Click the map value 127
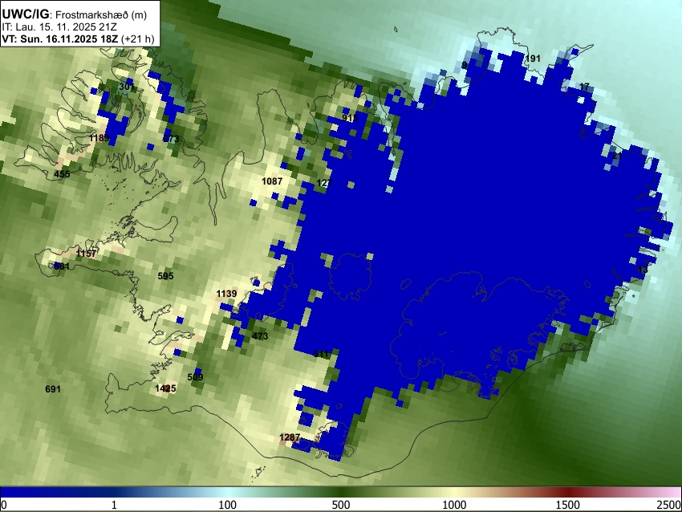The image size is (682, 512). (x=324, y=183)
